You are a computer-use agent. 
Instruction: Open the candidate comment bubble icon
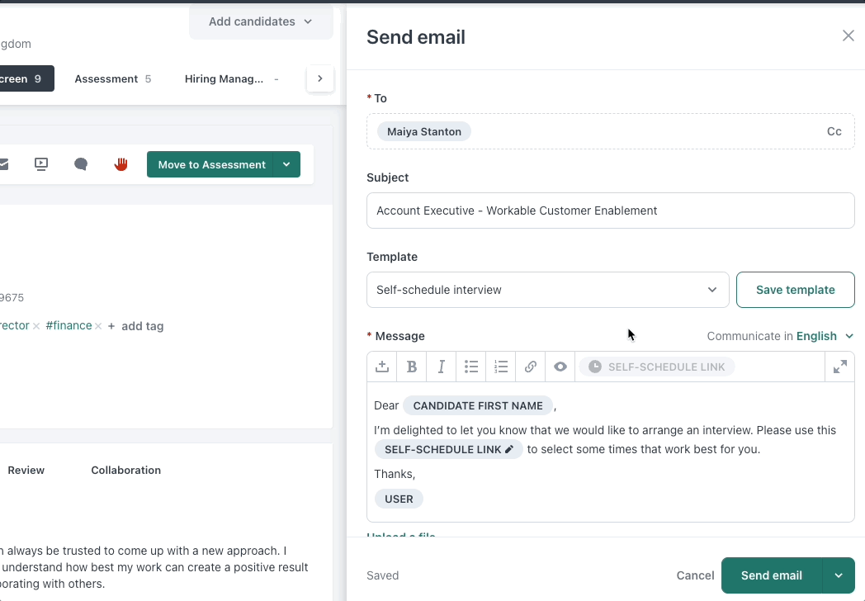click(x=81, y=164)
